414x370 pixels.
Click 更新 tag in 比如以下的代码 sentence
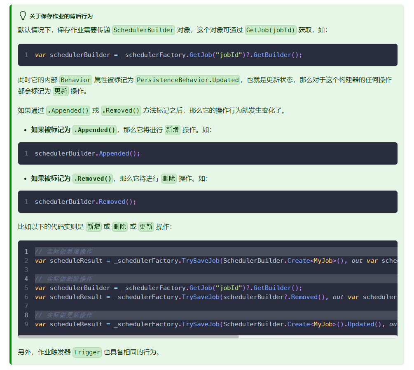146,226
